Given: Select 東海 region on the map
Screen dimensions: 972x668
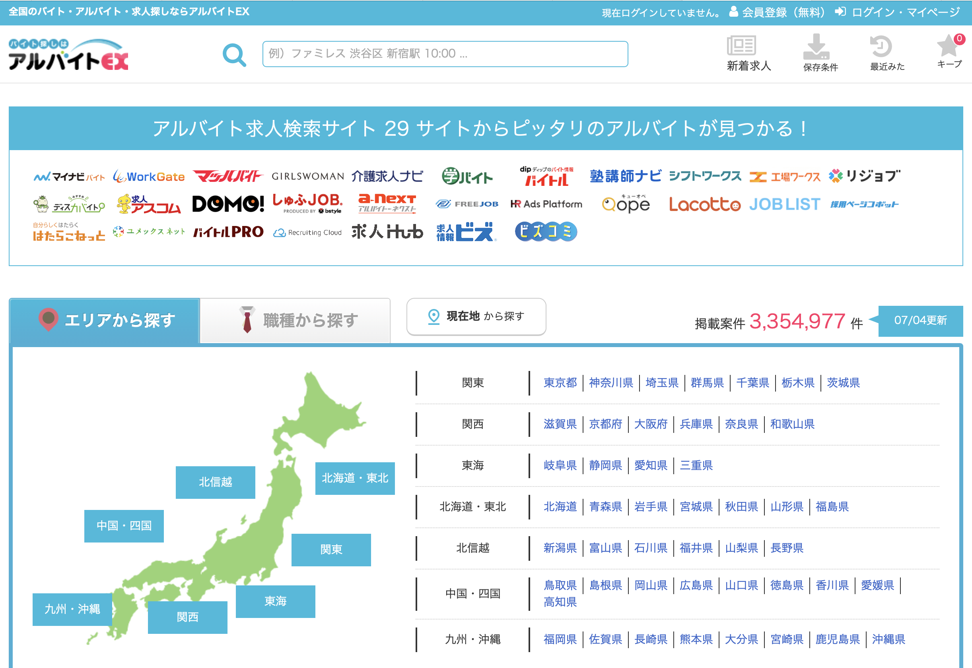Looking at the screenshot, I should coord(275,601).
